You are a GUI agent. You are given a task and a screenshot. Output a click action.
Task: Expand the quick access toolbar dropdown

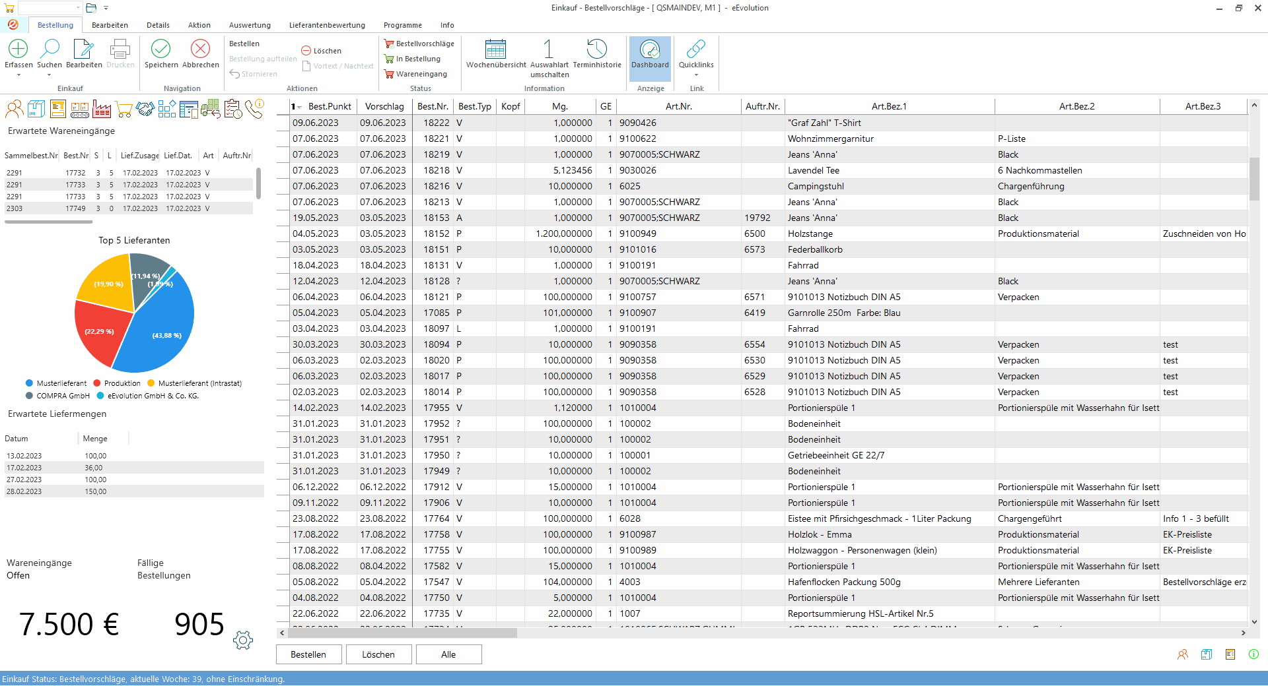(x=106, y=8)
